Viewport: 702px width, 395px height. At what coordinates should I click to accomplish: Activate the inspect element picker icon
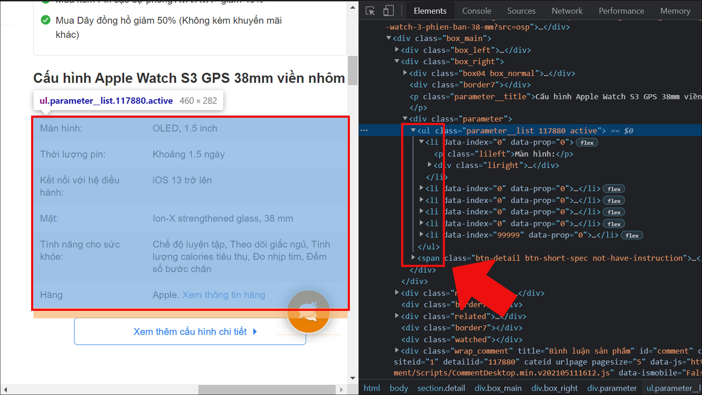pos(370,11)
